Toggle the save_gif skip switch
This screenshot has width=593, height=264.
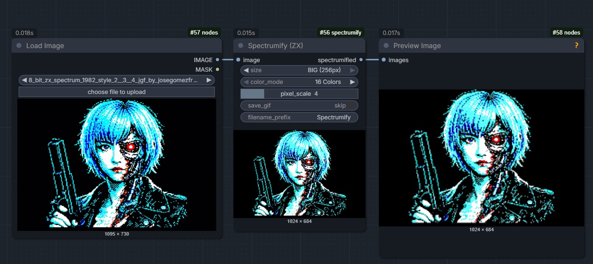tap(299, 105)
